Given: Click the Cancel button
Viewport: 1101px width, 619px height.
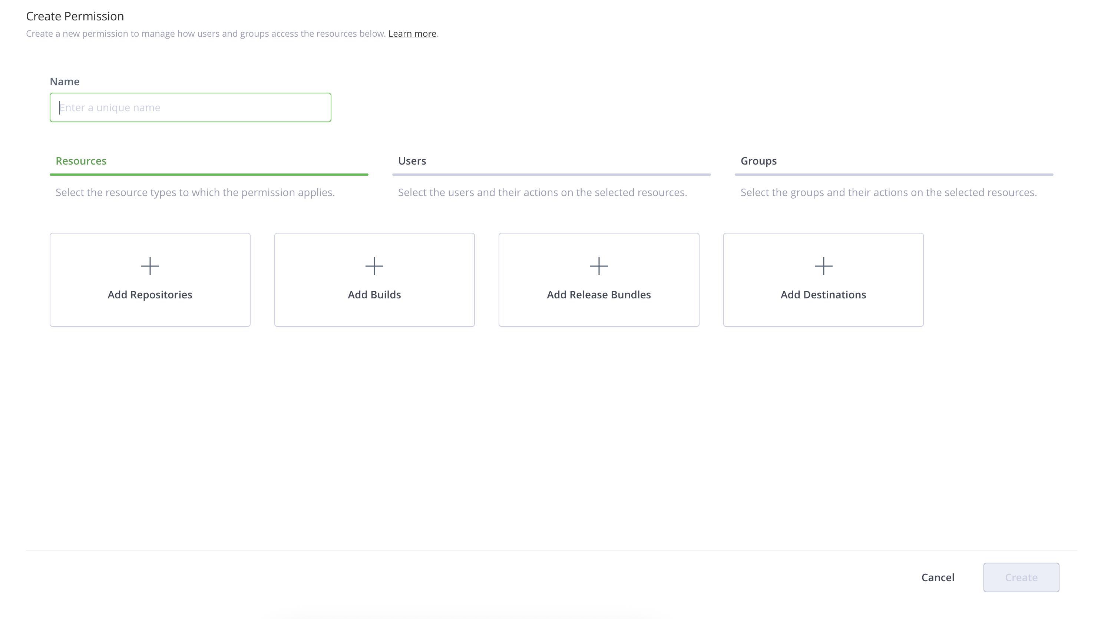Looking at the screenshot, I should pos(938,577).
